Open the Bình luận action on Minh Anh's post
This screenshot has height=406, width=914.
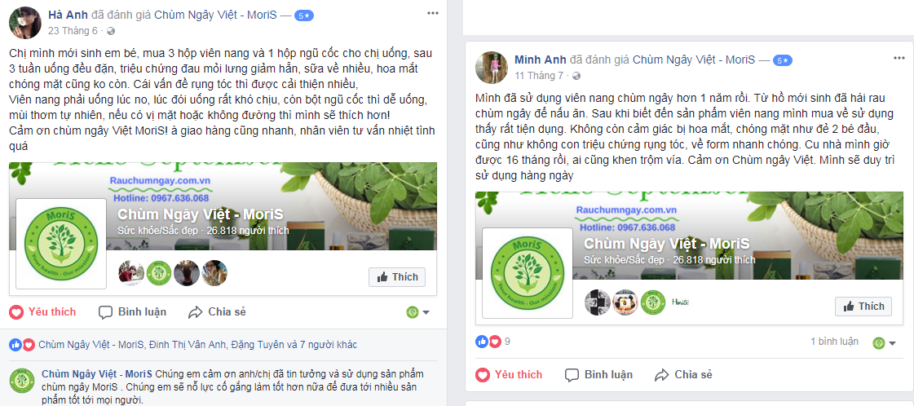[x=598, y=374]
